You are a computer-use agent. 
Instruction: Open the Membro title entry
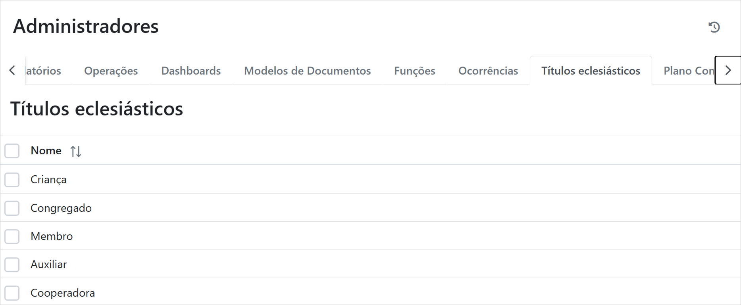(x=52, y=236)
